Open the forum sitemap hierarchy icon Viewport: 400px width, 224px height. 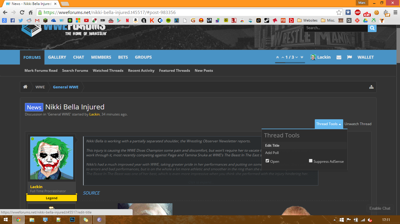[x=371, y=87]
